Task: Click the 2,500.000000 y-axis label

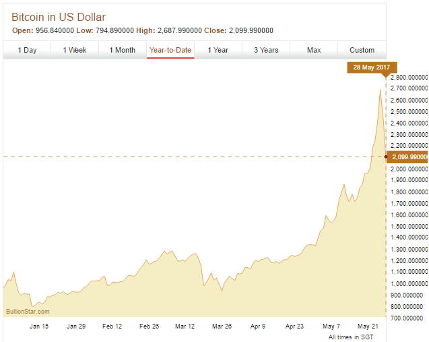Action: (409, 112)
